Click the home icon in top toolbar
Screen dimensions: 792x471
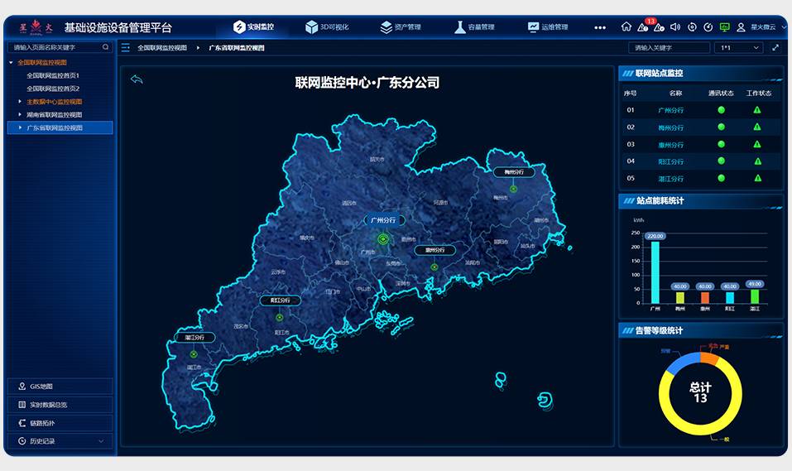pos(626,27)
